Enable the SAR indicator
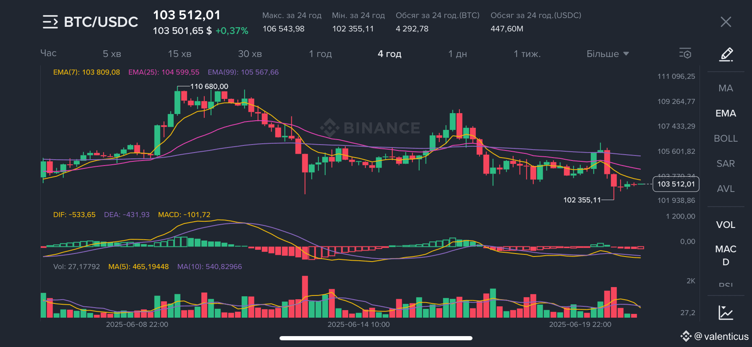This screenshot has width=752, height=347. (726, 164)
